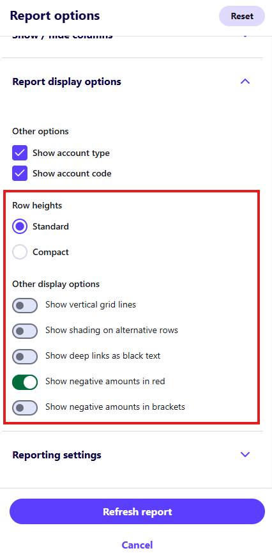
Task: Expand the partially hidden columns section chevron
Action: point(245,36)
